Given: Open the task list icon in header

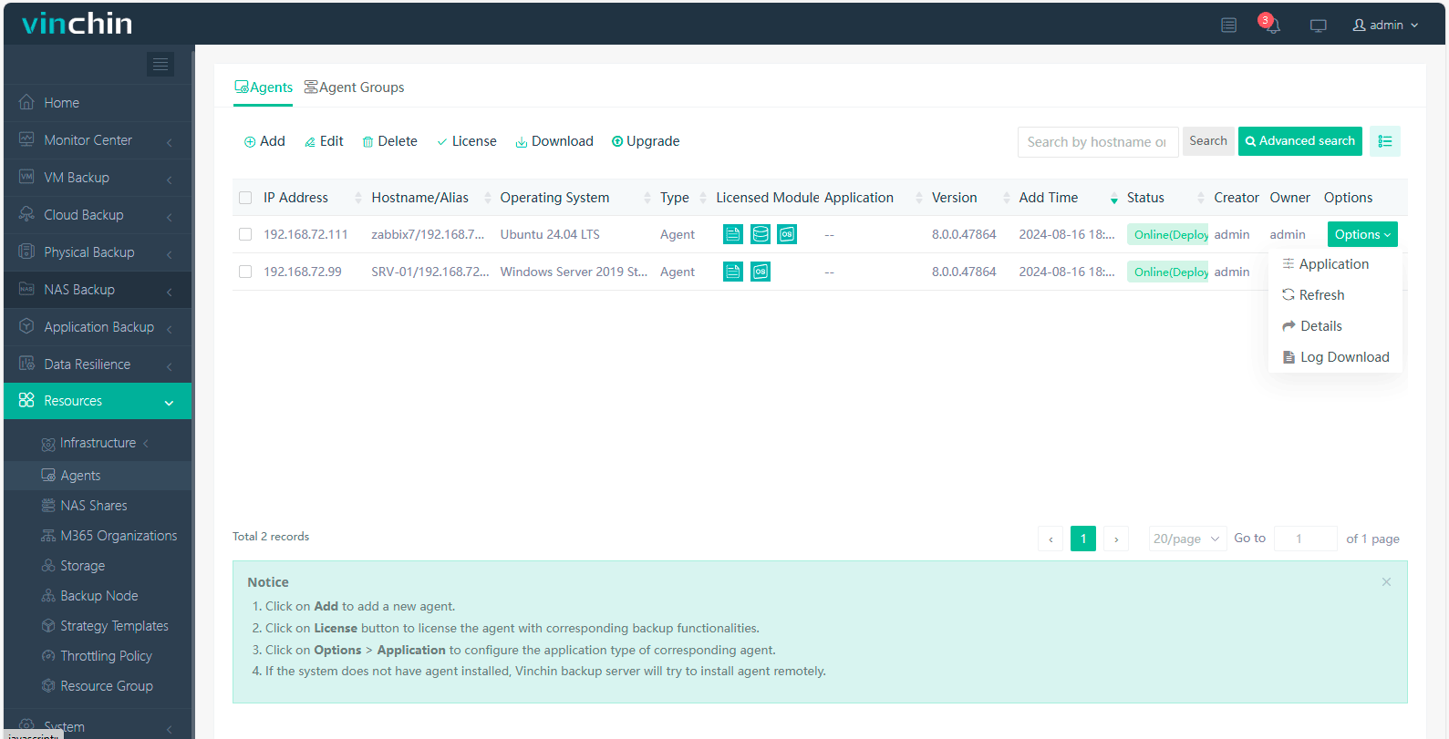Looking at the screenshot, I should pyautogui.click(x=1228, y=26).
